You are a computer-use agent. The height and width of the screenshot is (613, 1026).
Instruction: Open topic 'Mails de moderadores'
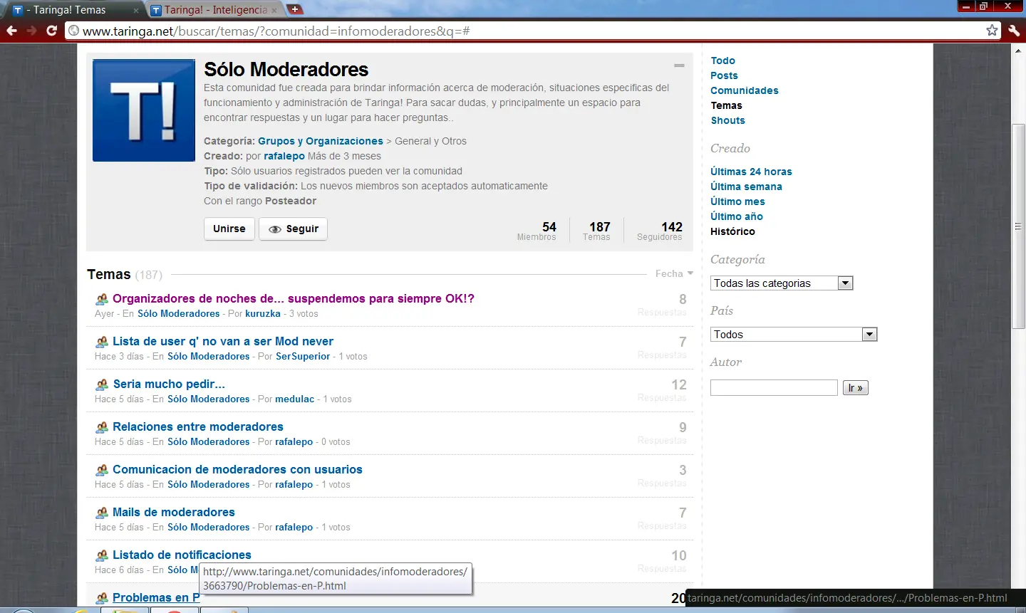coord(173,512)
